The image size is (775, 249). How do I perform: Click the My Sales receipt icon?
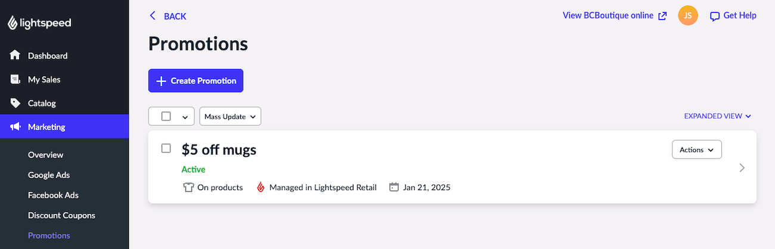(15, 80)
